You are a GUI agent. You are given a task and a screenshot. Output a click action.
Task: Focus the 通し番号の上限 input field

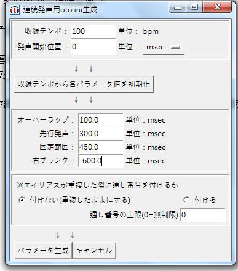203,215
